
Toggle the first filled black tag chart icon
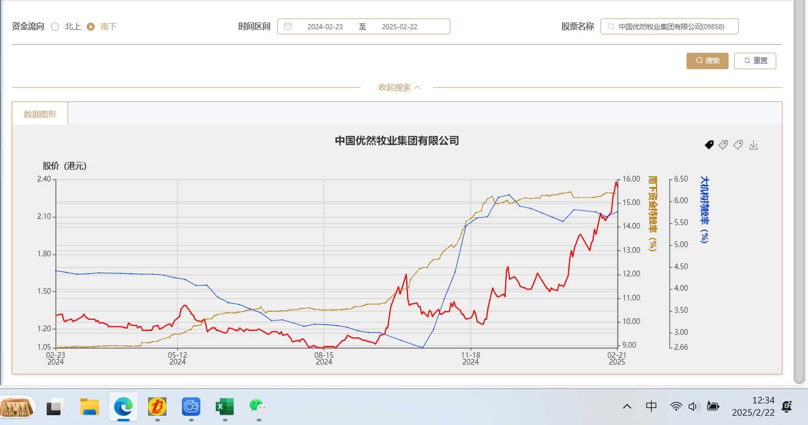click(x=709, y=145)
